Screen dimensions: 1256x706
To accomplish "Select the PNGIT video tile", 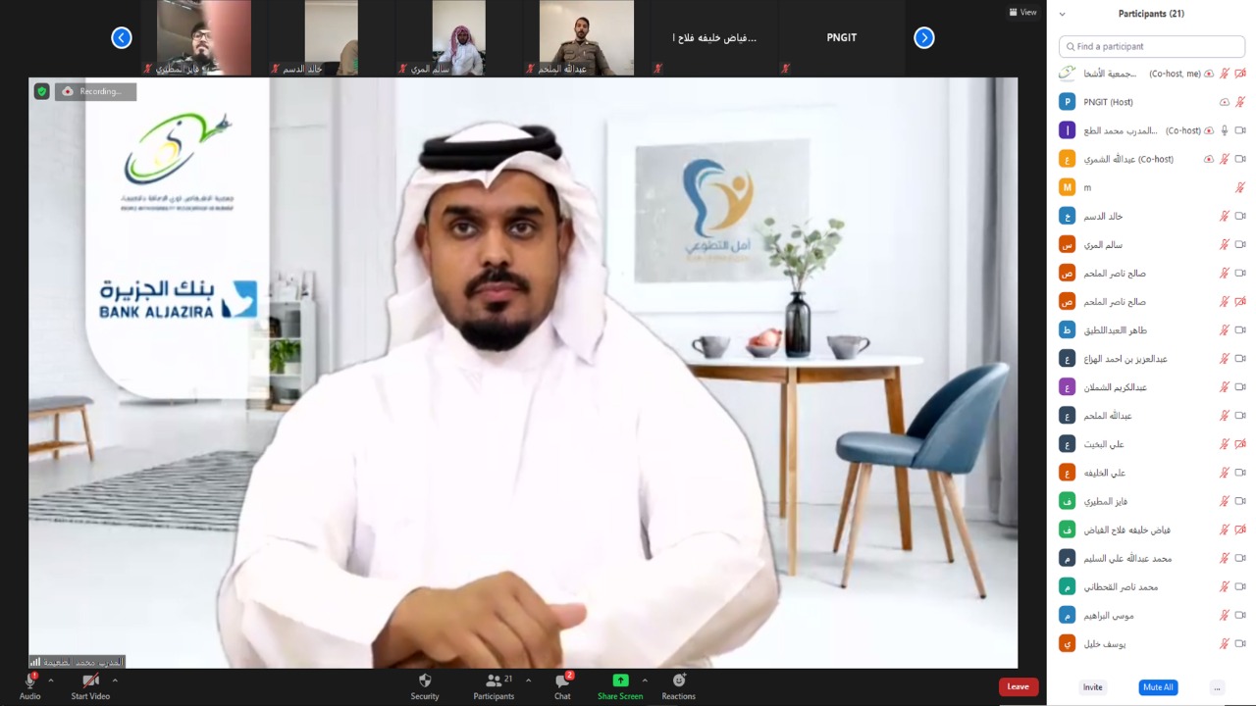I will point(842,37).
